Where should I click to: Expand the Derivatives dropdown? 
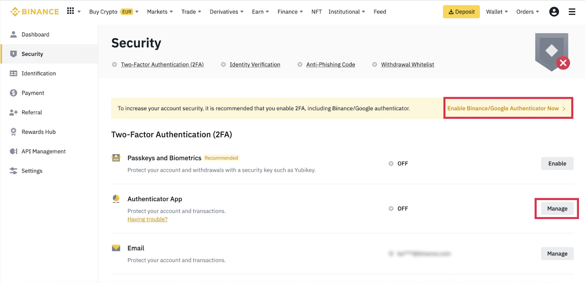point(226,12)
